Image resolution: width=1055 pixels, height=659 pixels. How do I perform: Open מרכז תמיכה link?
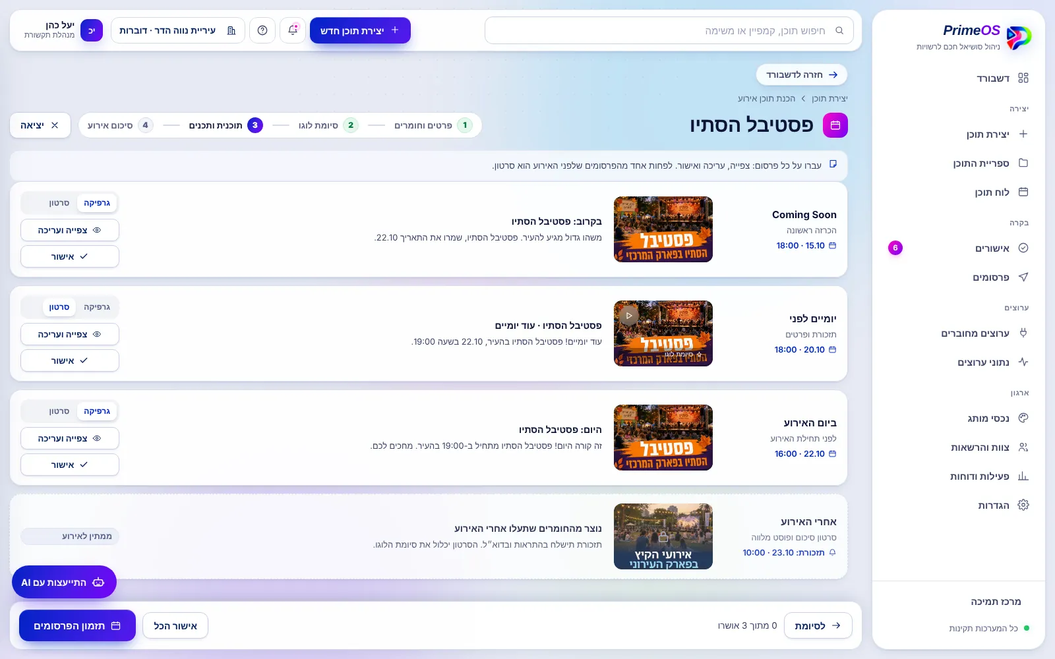pyautogui.click(x=996, y=601)
